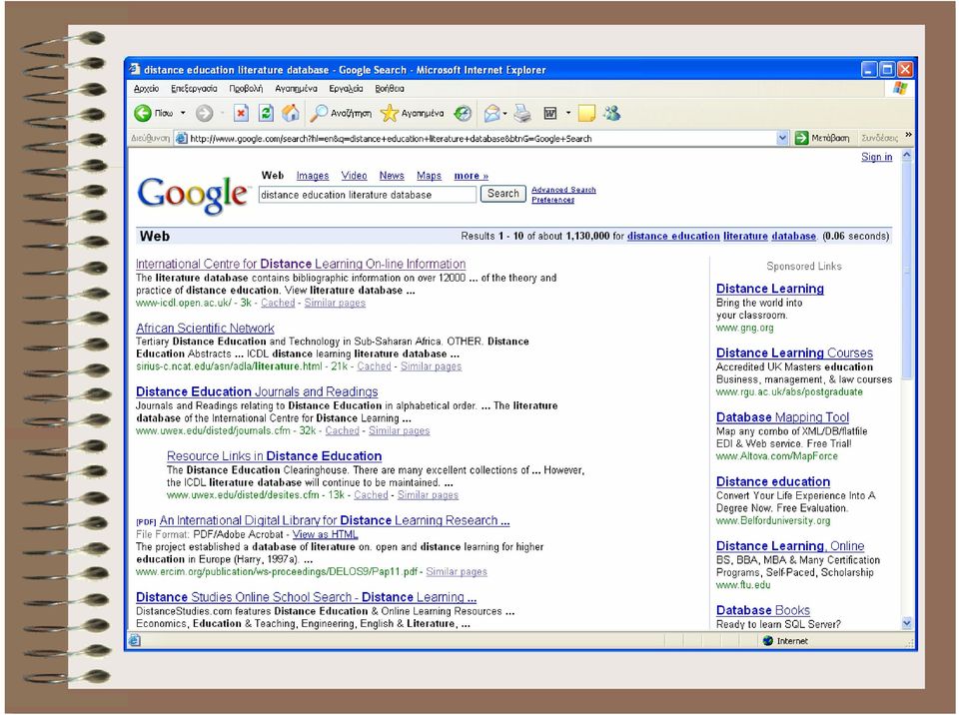
Task: Go to the Home page icon
Action: 291,113
